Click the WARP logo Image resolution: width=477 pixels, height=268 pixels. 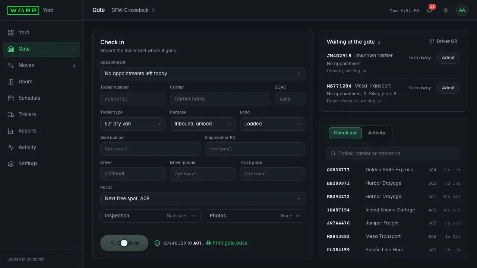[x=23, y=10]
